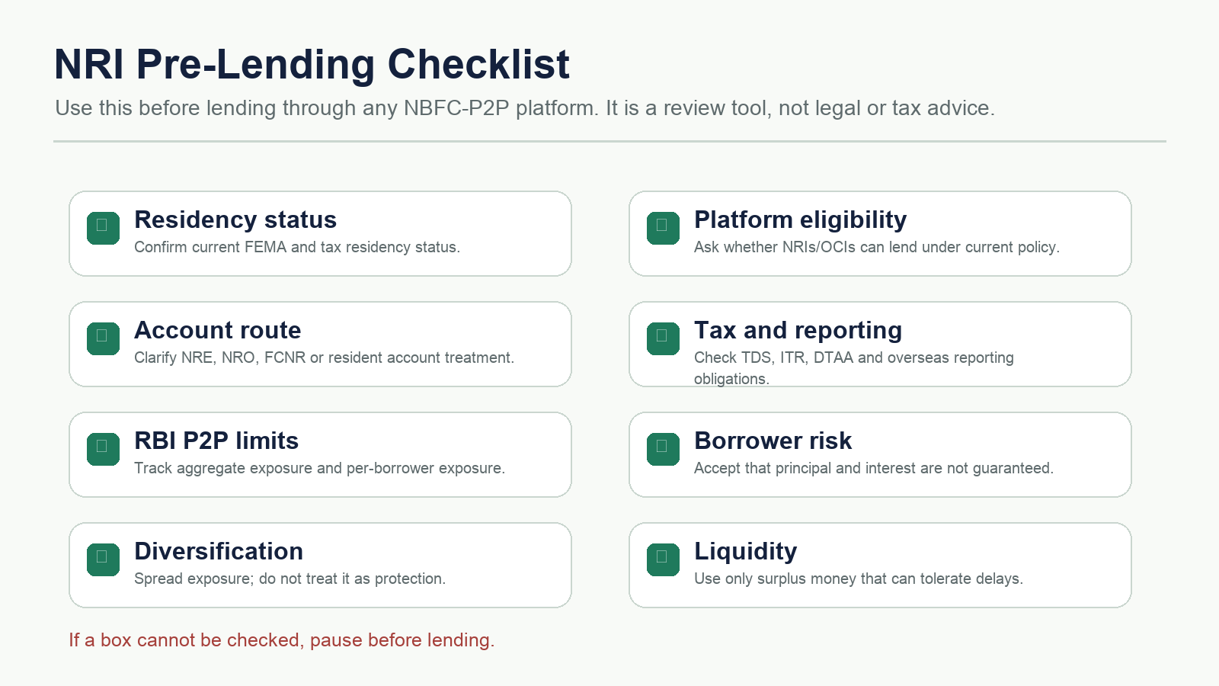Click the red pause before lending note
This screenshot has width=1219, height=686.
point(282,640)
